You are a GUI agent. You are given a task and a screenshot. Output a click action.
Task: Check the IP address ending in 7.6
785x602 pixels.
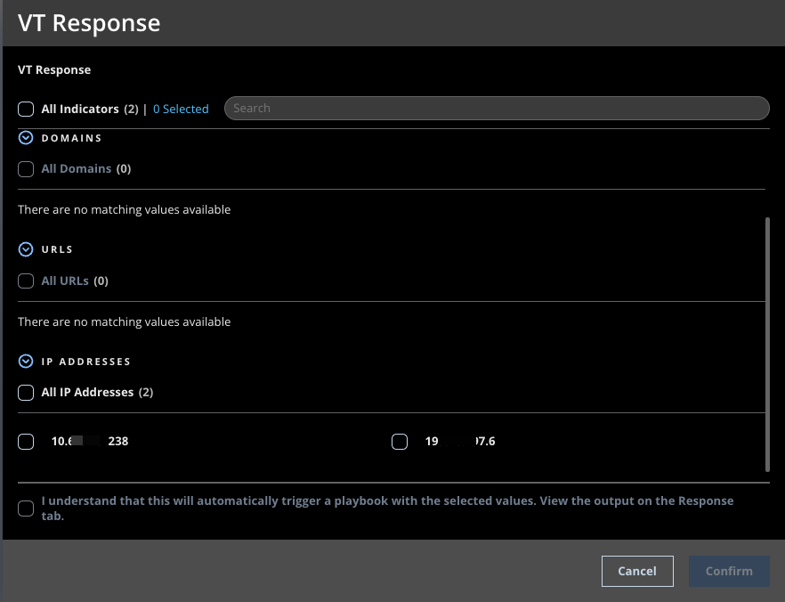(x=399, y=441)
